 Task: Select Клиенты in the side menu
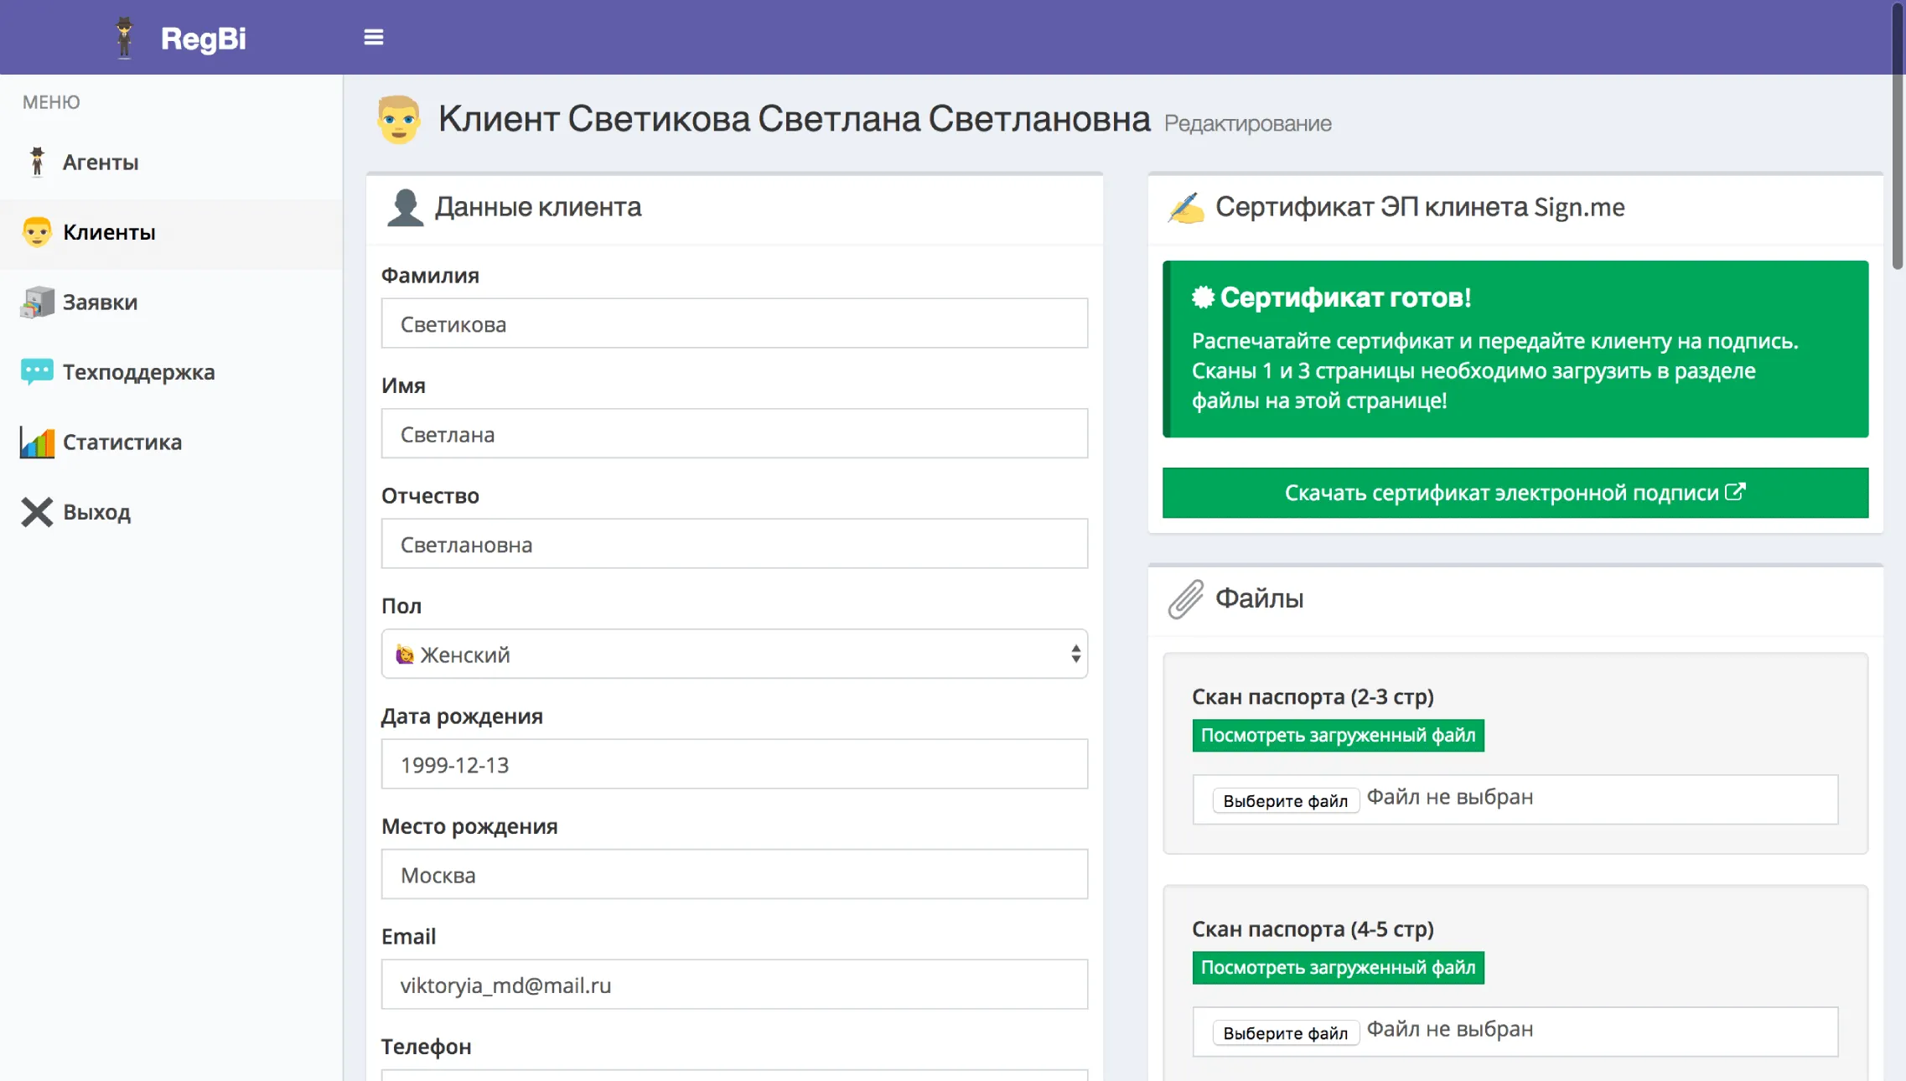point(109,232)
